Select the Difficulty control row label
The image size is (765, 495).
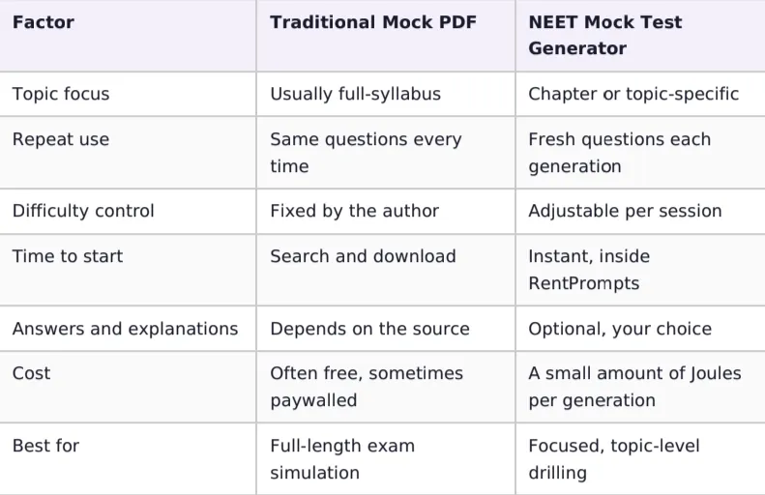(83, 211)
